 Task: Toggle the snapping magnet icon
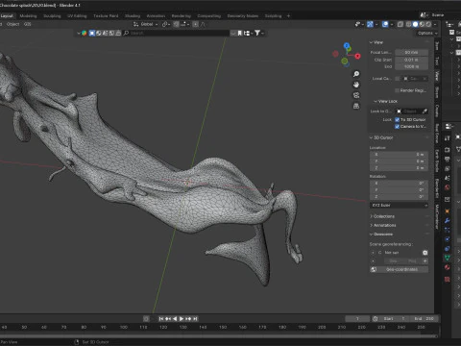(177, 24)
